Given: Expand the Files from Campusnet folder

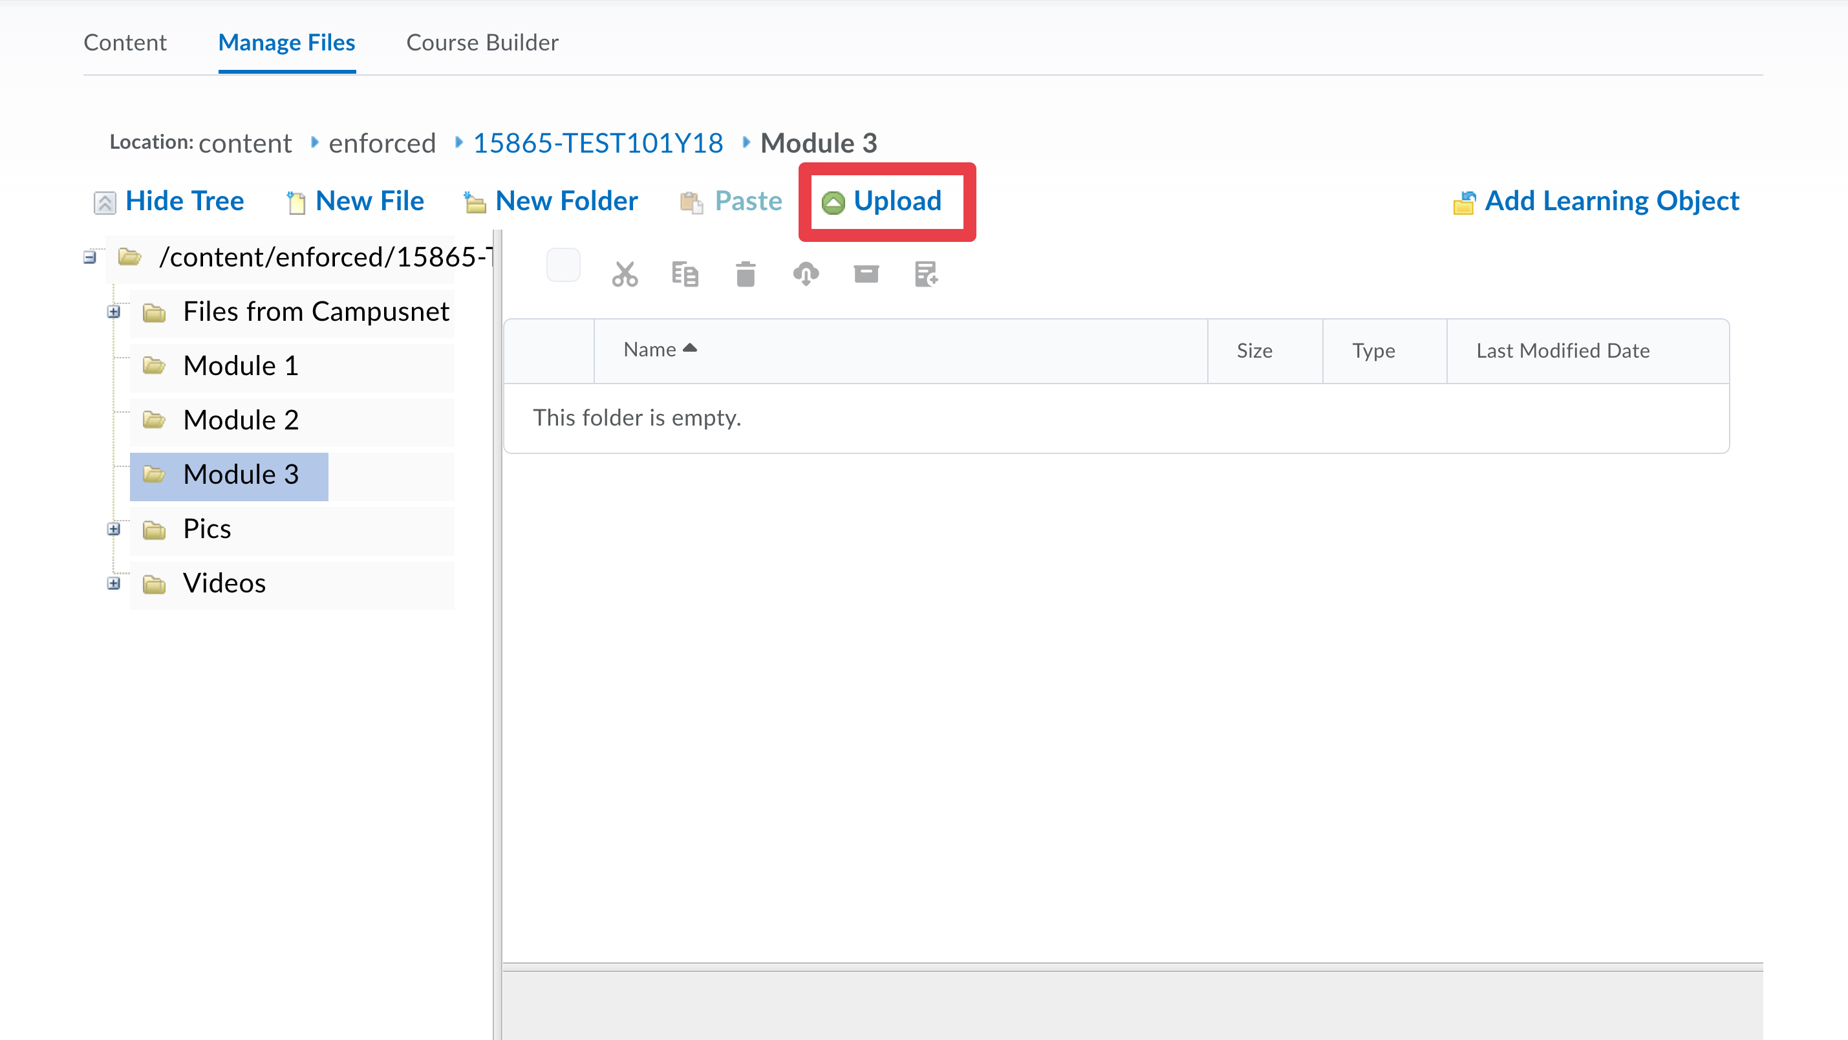Looking at the screenshot, I should (x=113, y=312).
